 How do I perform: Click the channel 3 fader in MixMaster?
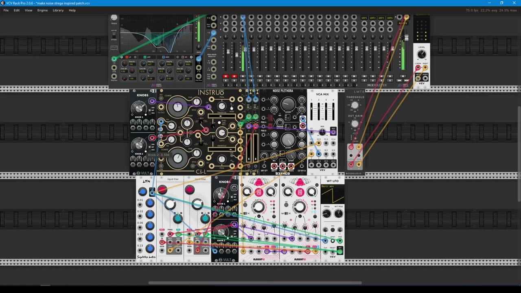pos(245,49)
